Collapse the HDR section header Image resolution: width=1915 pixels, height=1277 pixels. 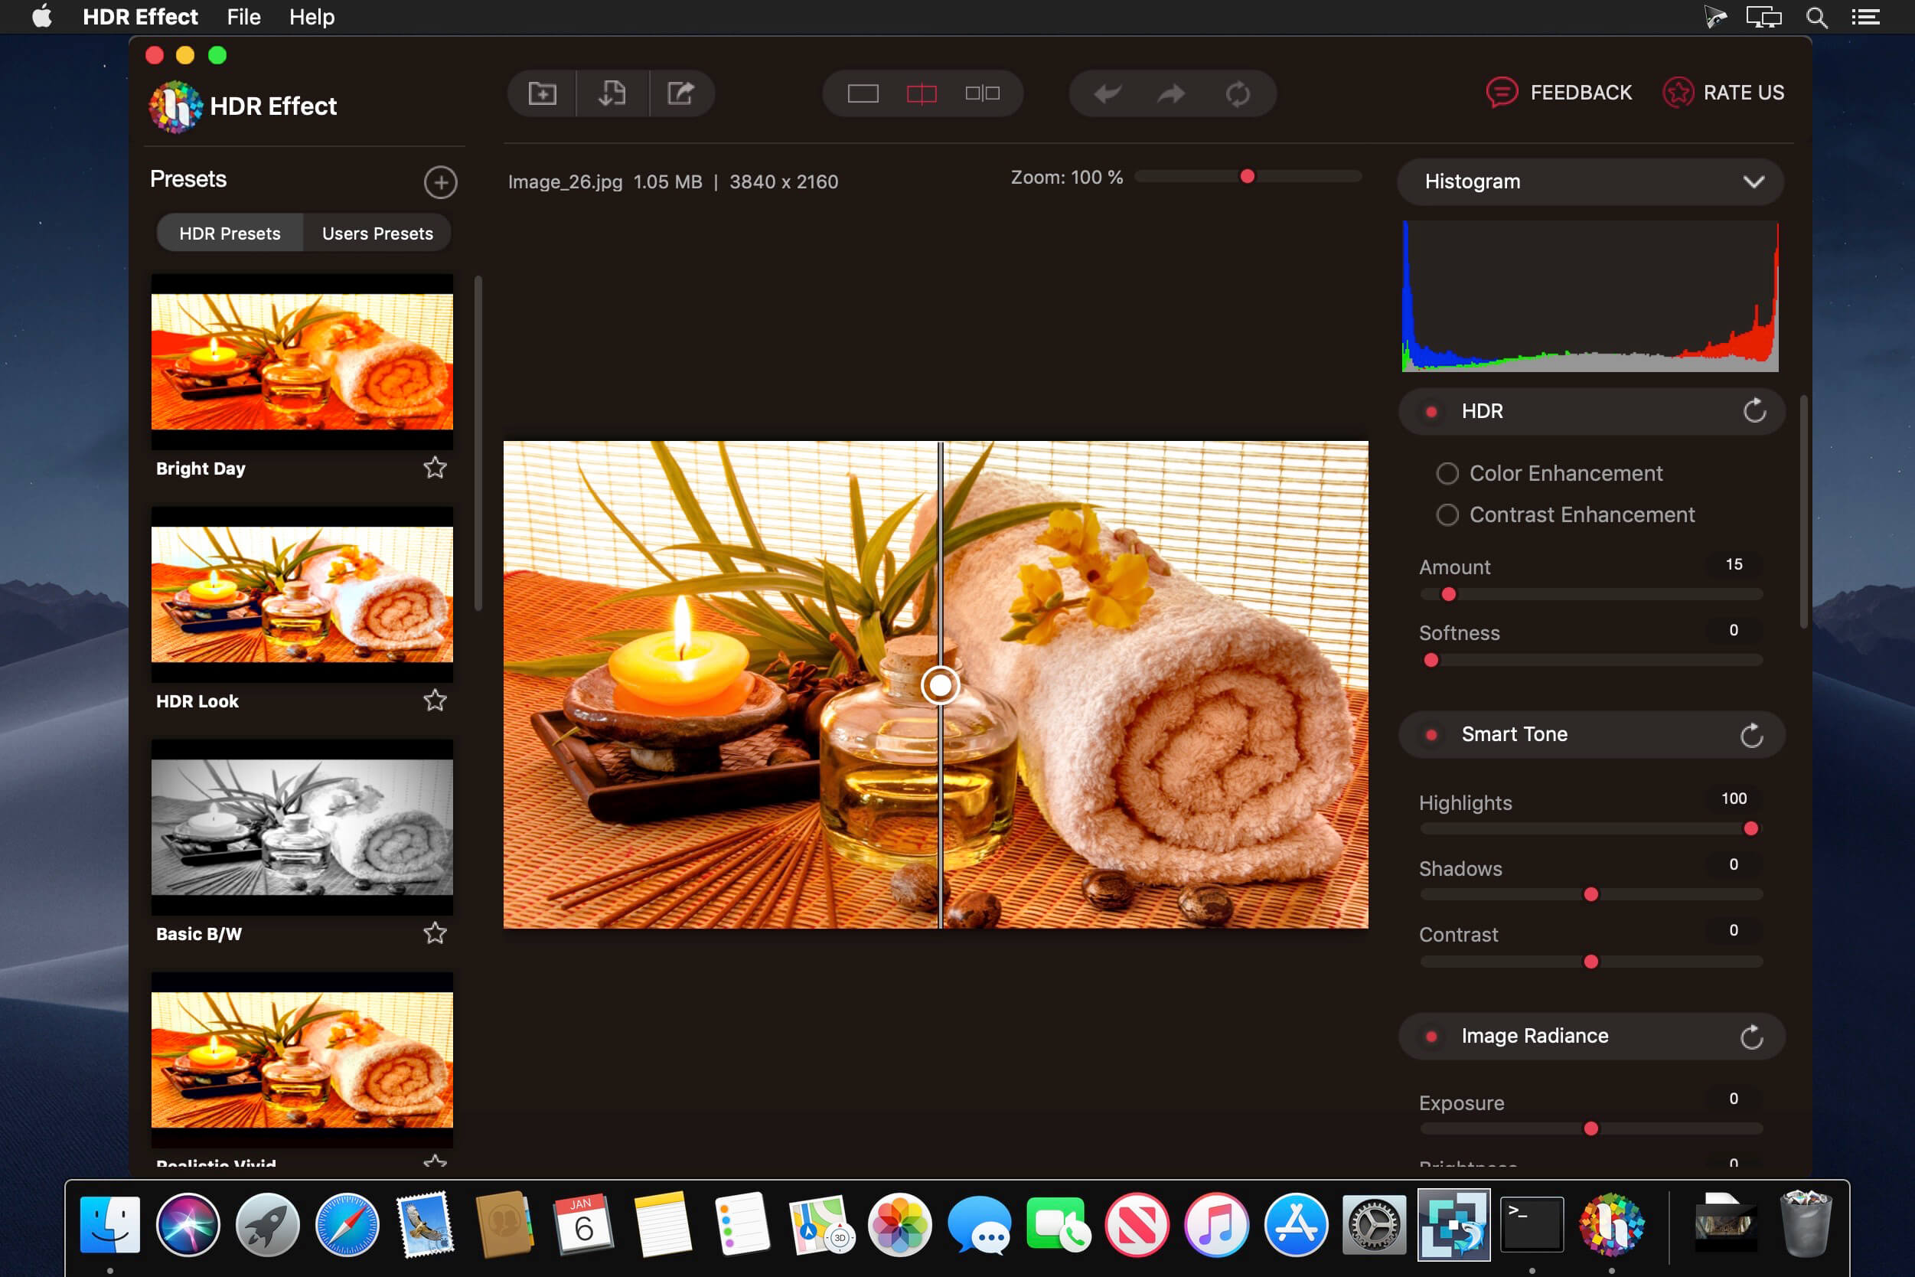pos(1482,411)
